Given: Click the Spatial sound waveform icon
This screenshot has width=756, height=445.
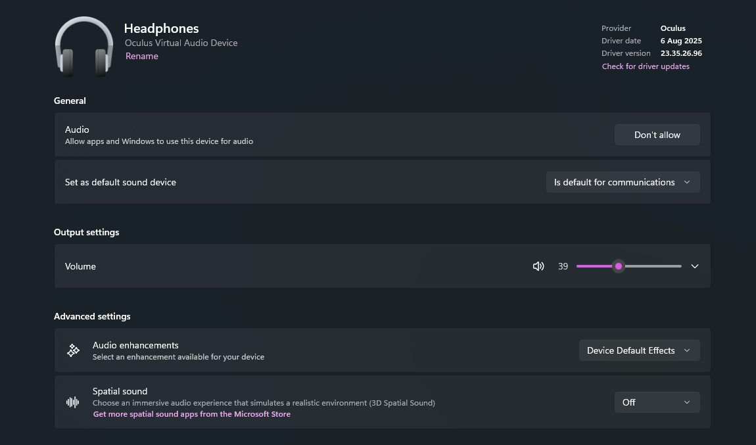Looking at the screenshot, I should click(73, 402).
